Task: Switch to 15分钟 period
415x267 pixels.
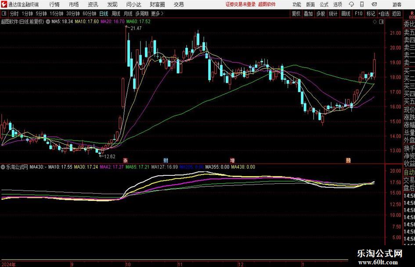Action: point(57,14)
